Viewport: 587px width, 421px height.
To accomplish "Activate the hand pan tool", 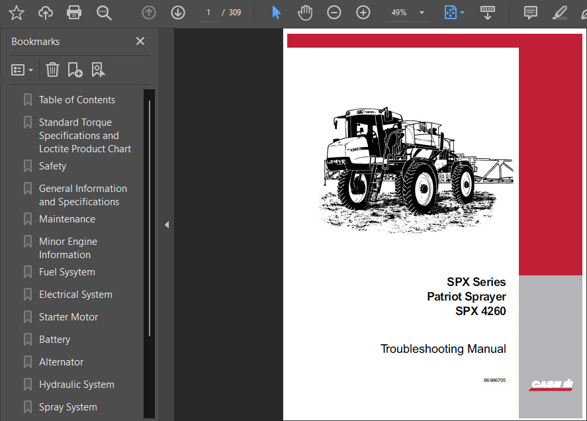I will pos(304,13).
